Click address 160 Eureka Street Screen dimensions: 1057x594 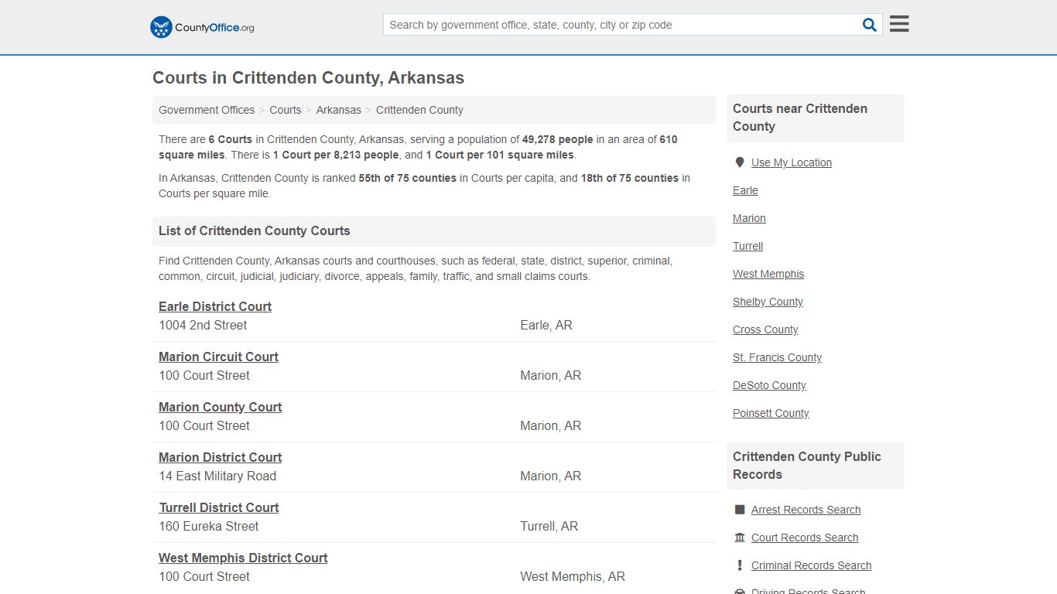209,526
